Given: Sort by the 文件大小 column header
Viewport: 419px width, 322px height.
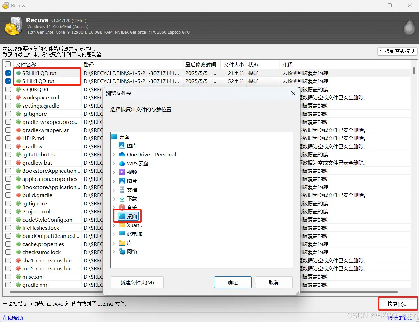Looking at the screenshot, I should pyautogui.click(x=233, y=64).
